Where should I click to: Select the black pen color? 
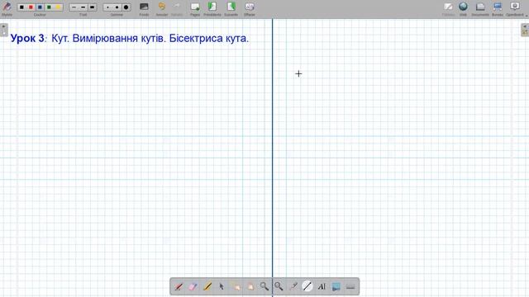coord(21,7)
